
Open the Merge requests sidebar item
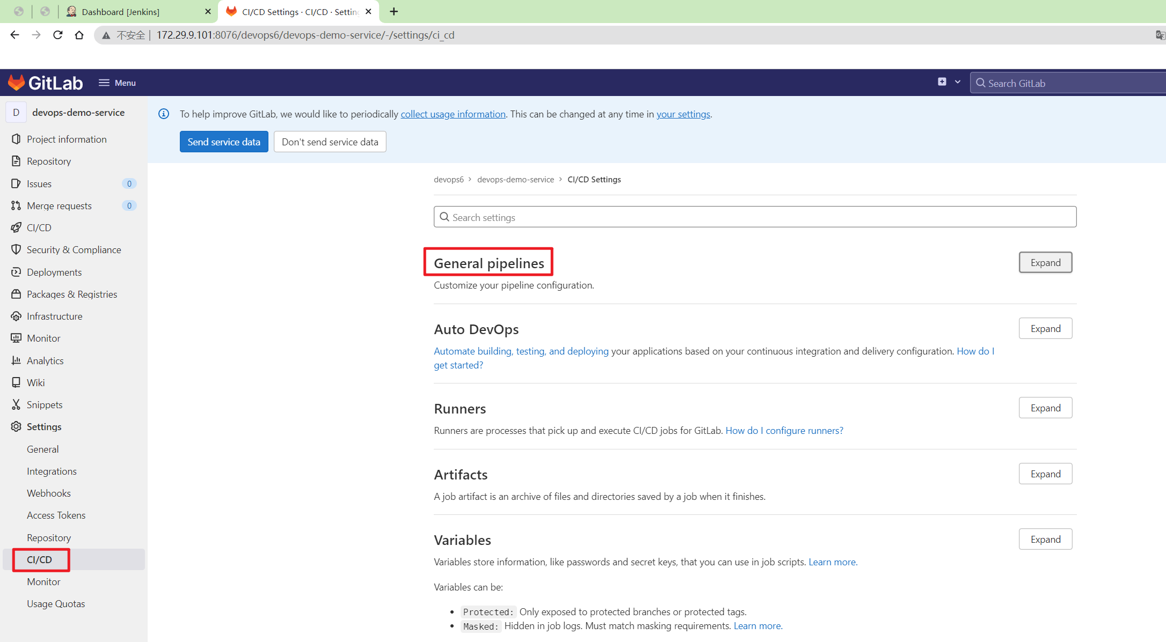59,205
